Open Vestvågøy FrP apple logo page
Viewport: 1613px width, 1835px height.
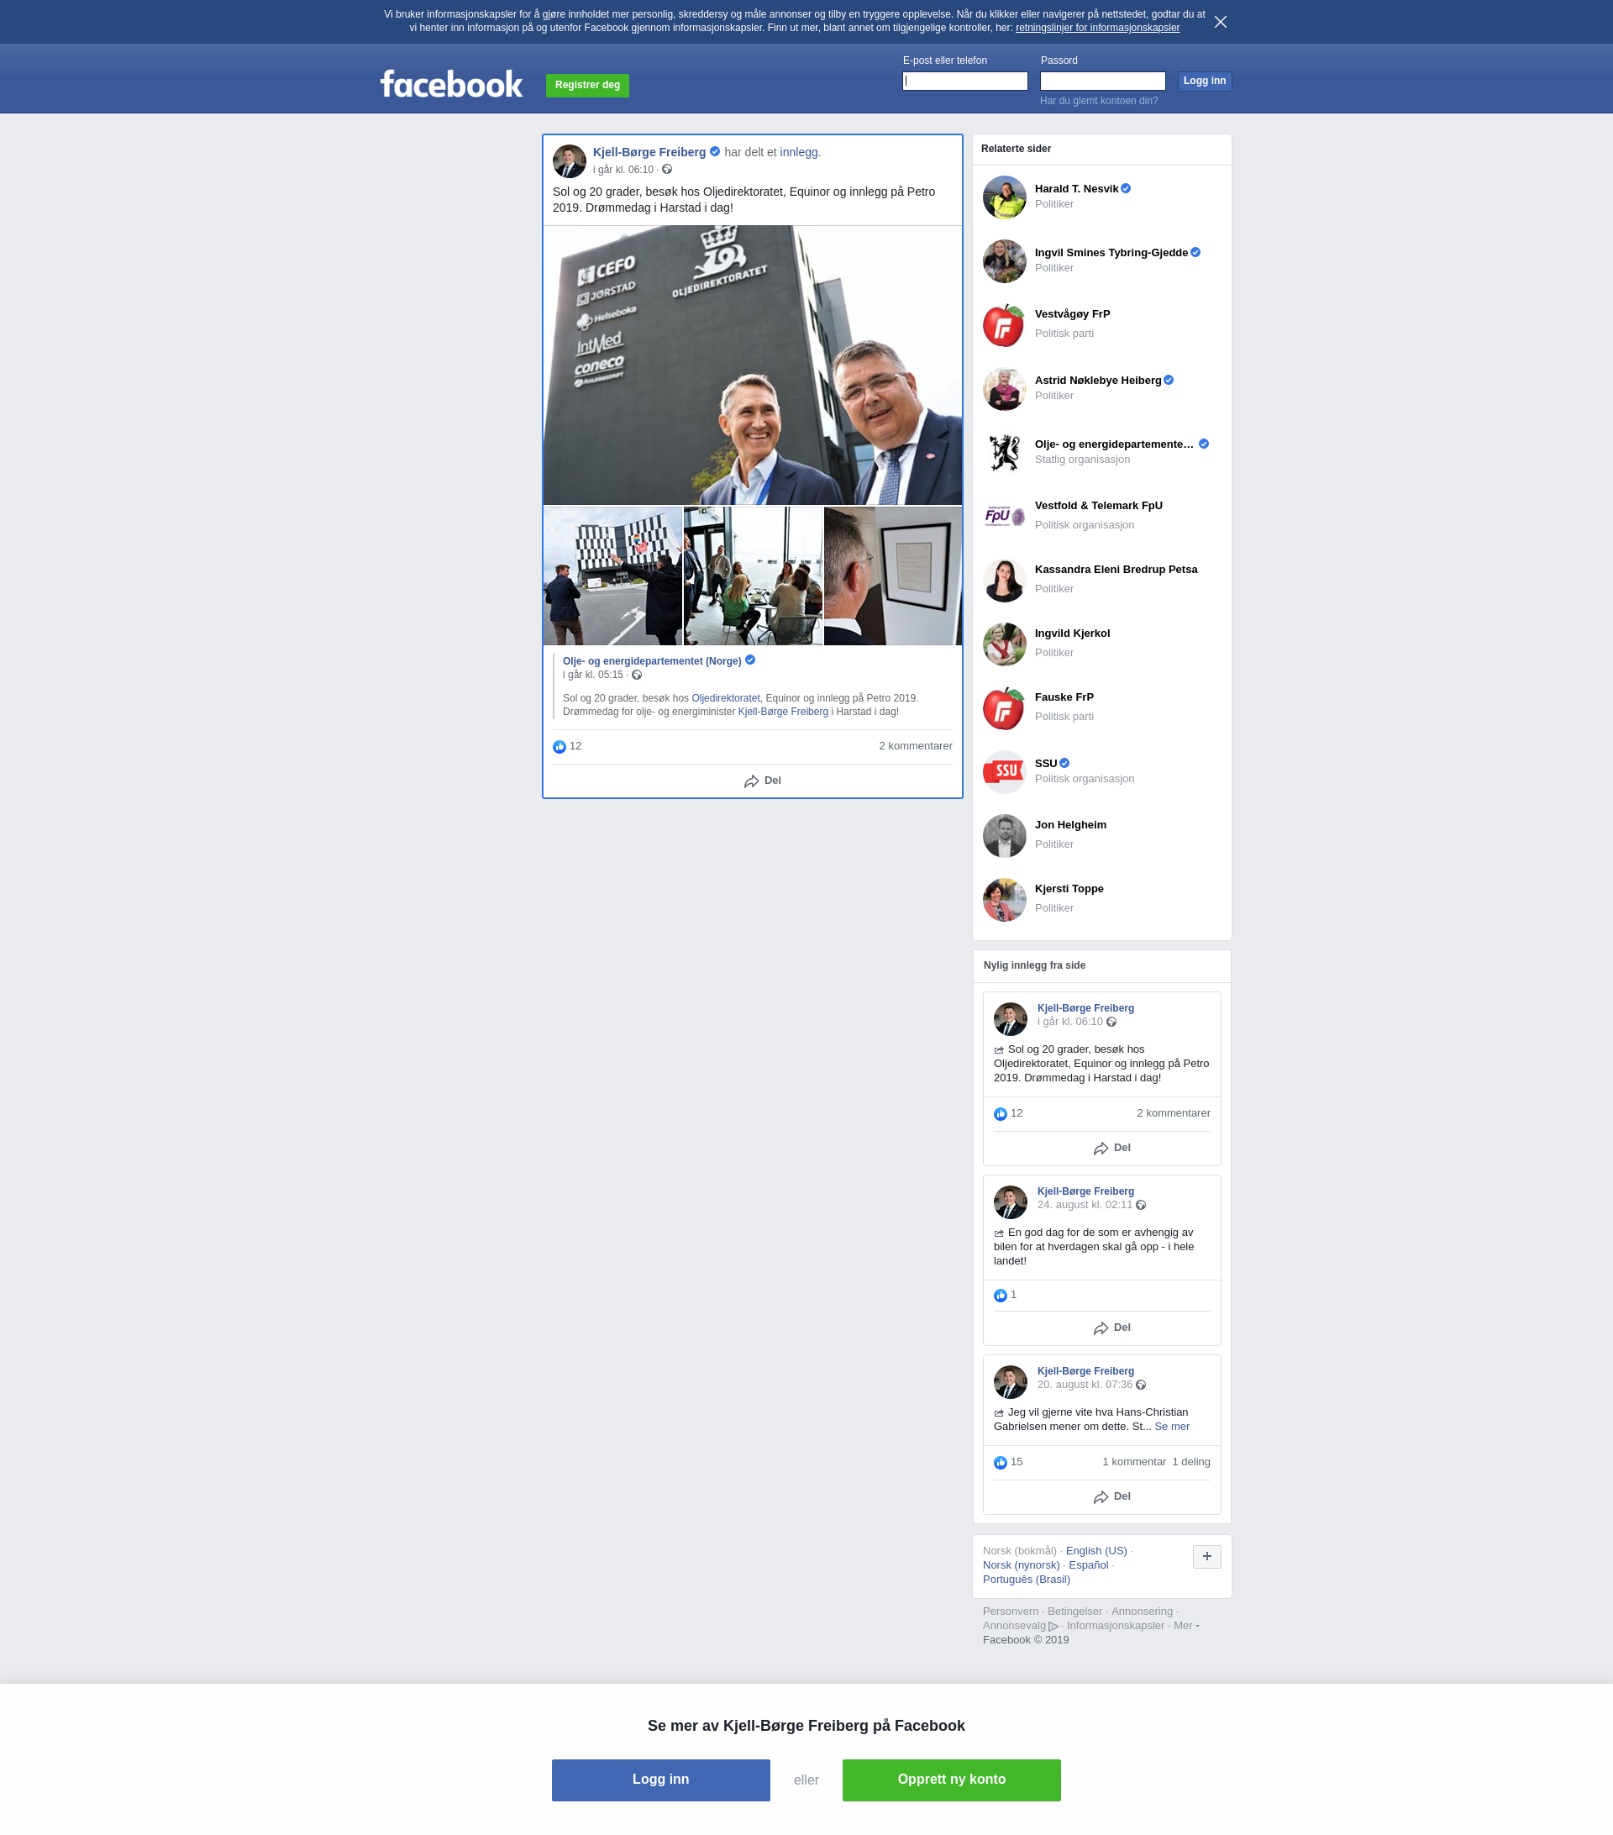[x=1004, y=325]
